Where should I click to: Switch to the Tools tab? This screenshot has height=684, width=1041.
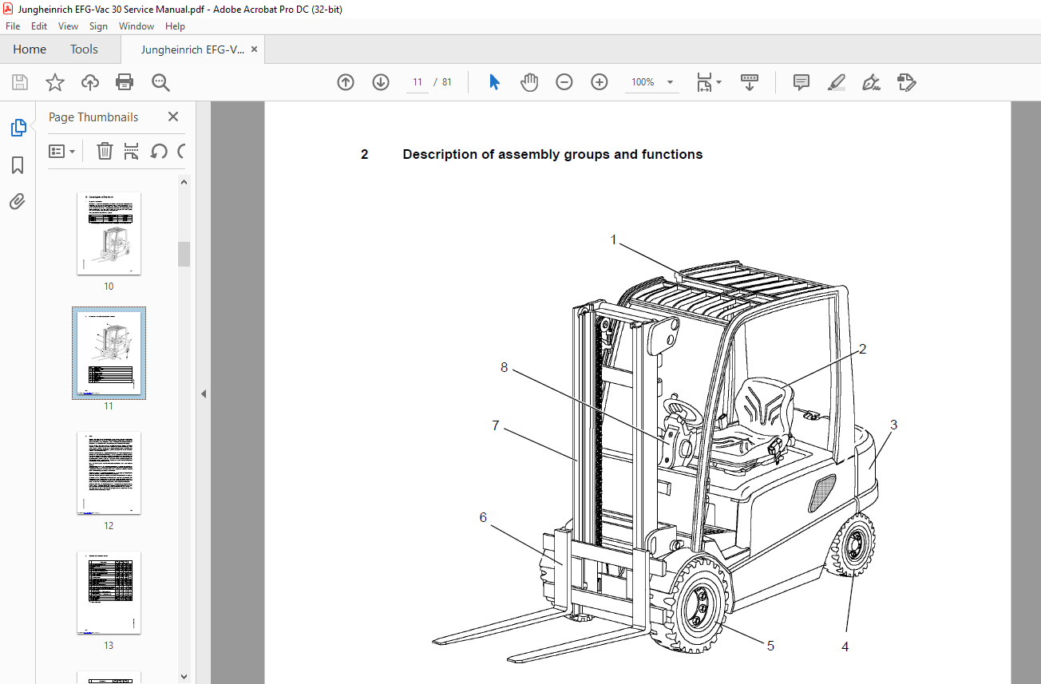point(84,49)
